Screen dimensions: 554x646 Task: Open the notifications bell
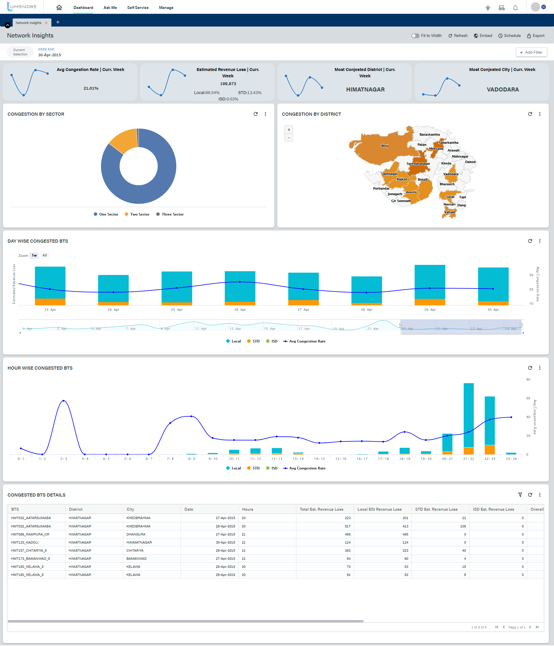[x=515, y=8]
